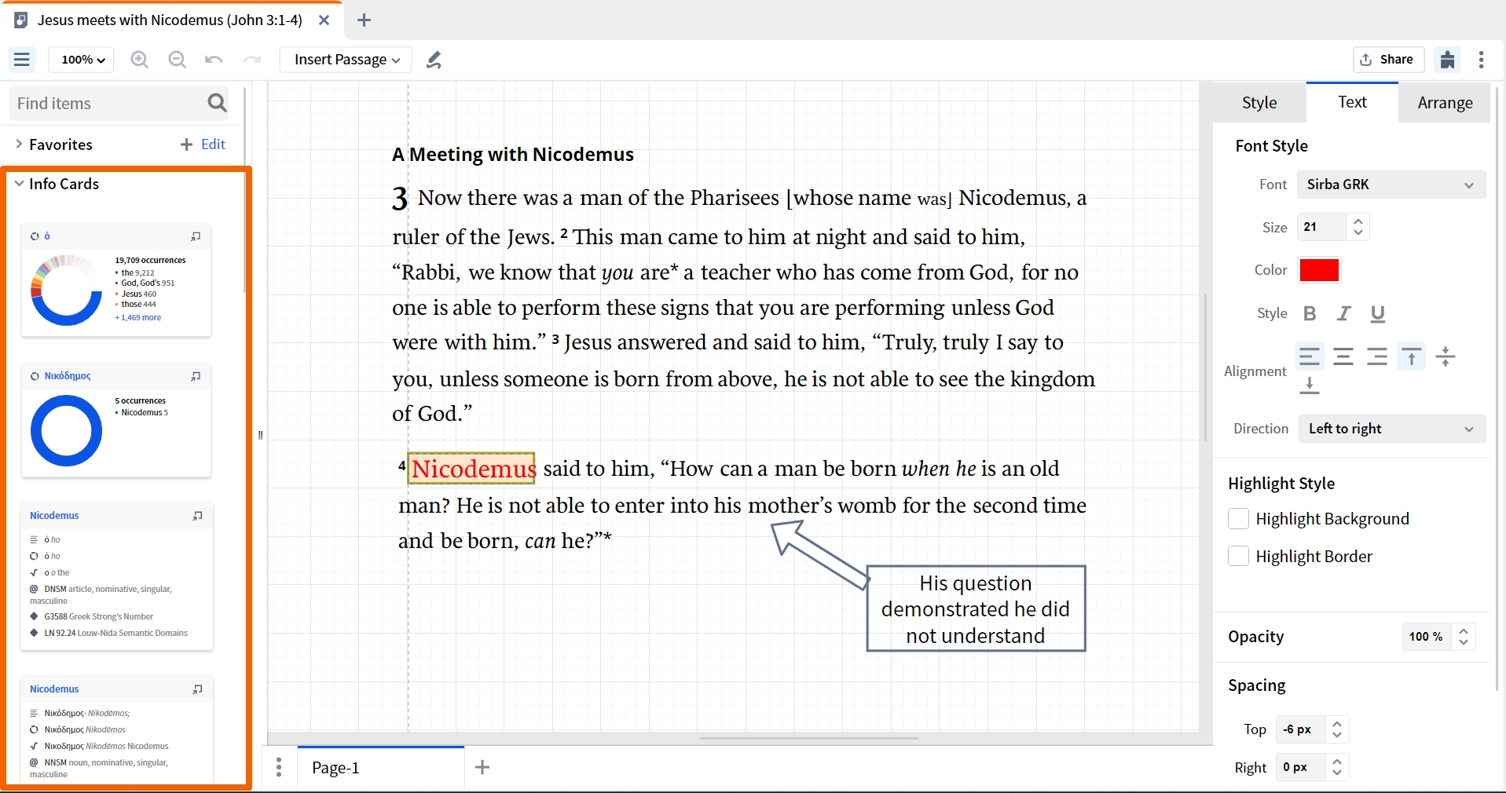Image resolution: width=1506 pixels, height=793 pixels.
Task: Open the Direction dropdown
Action: (1391, 429)
